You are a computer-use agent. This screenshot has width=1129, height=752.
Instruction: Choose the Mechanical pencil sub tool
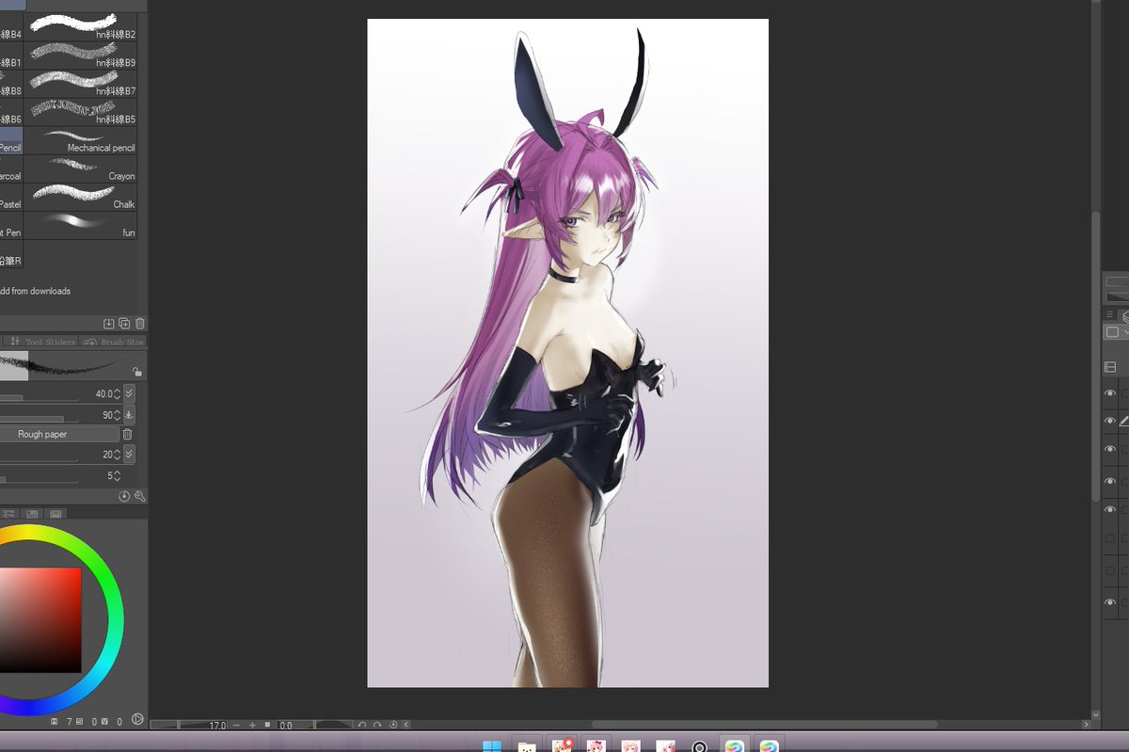point(80,140)
